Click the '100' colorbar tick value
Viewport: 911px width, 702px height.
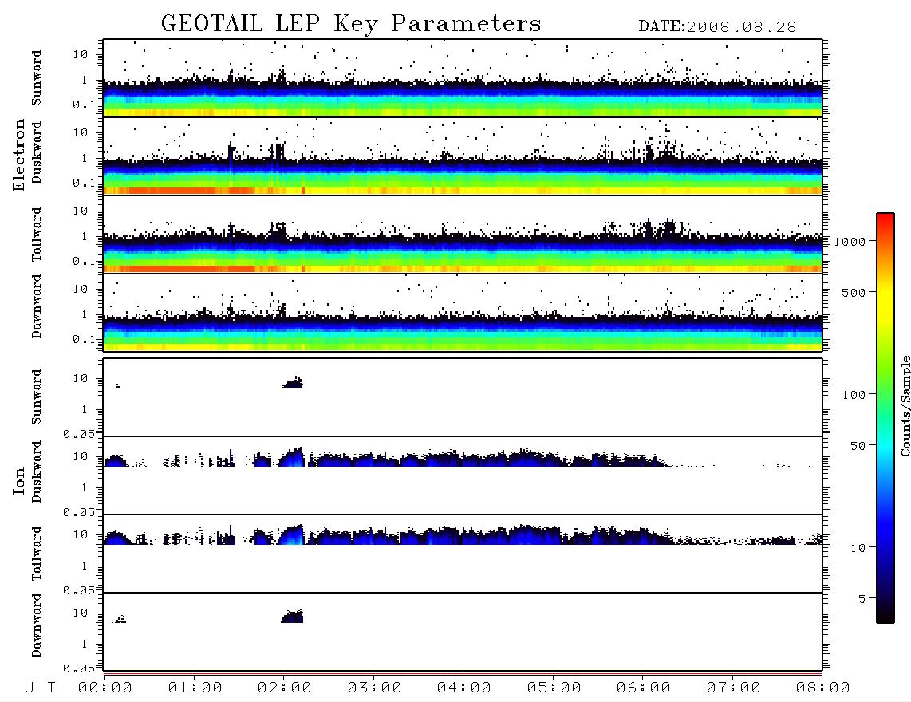pyautogui.click(x=854, y=395)
